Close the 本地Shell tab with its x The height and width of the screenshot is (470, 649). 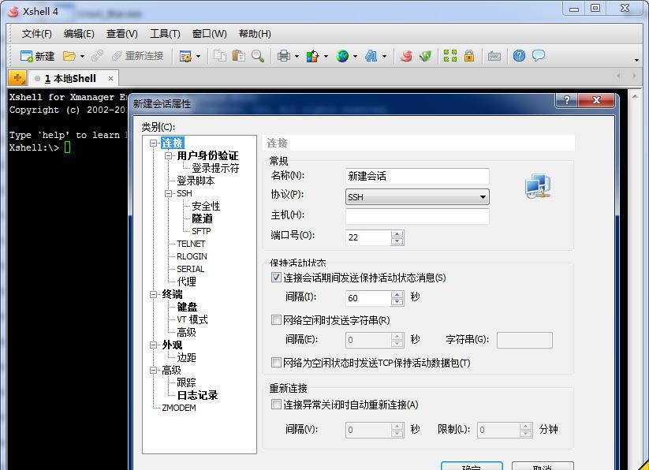pyautogui.click(x=110, y=78)
